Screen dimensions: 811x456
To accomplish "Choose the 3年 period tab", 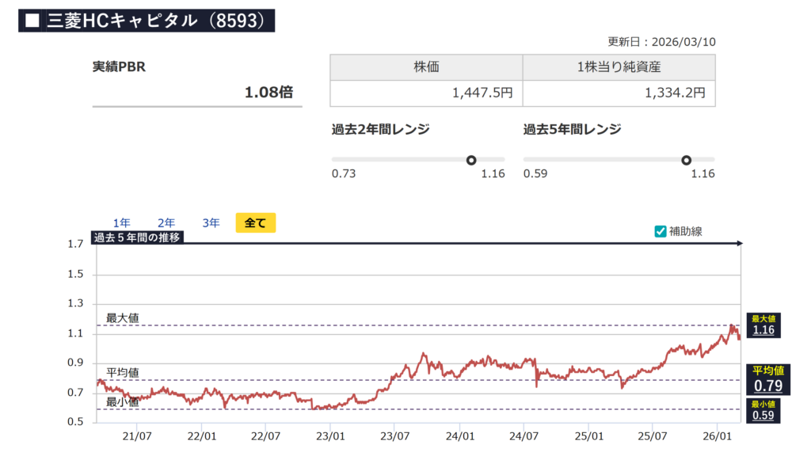I will [211, 223].
